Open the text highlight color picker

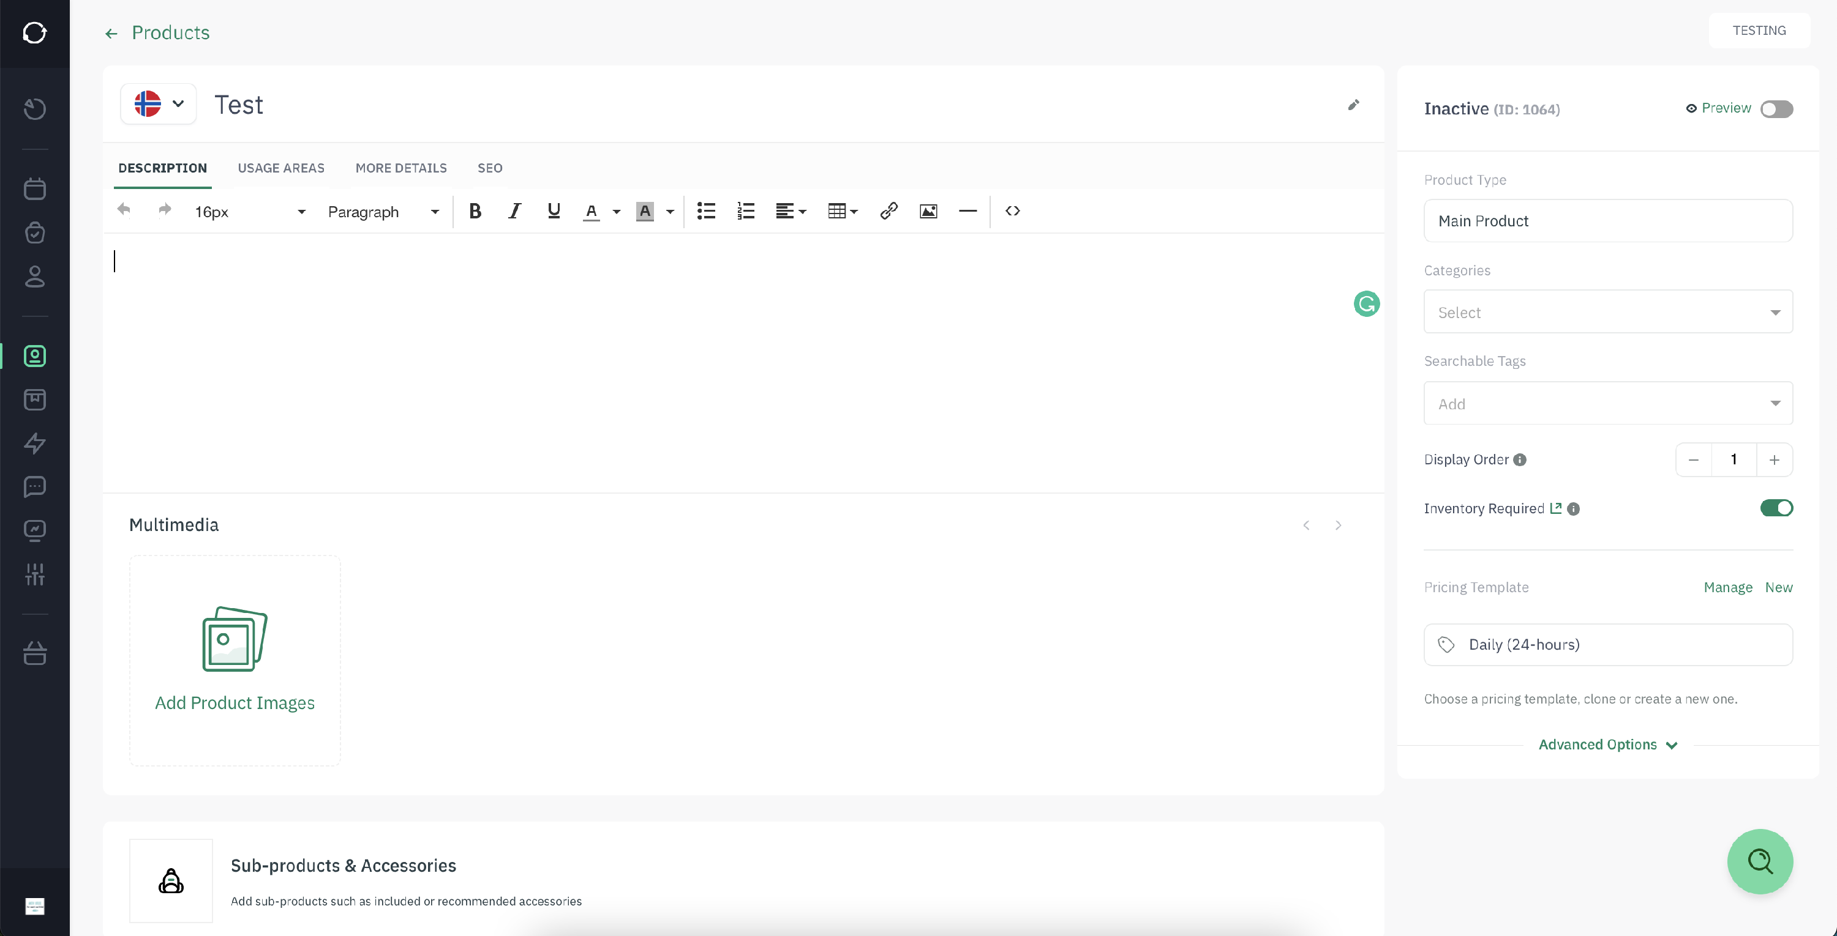point(670,212)
